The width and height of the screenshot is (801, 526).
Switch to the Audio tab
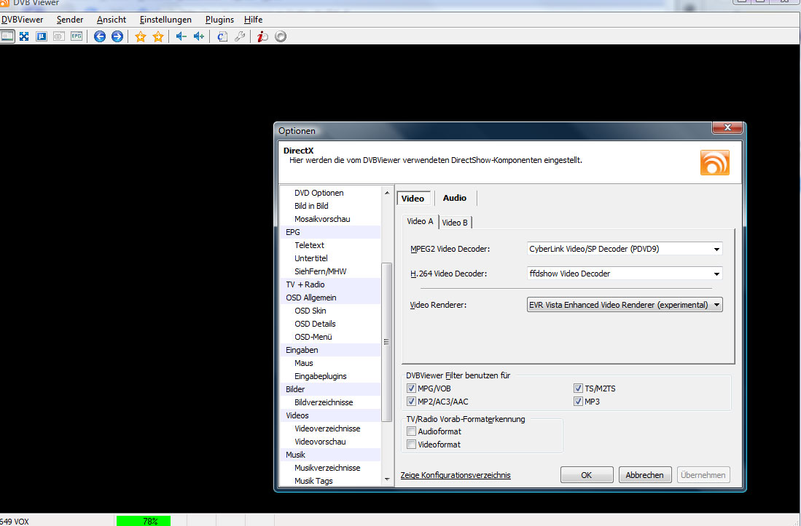click(455, 198)
